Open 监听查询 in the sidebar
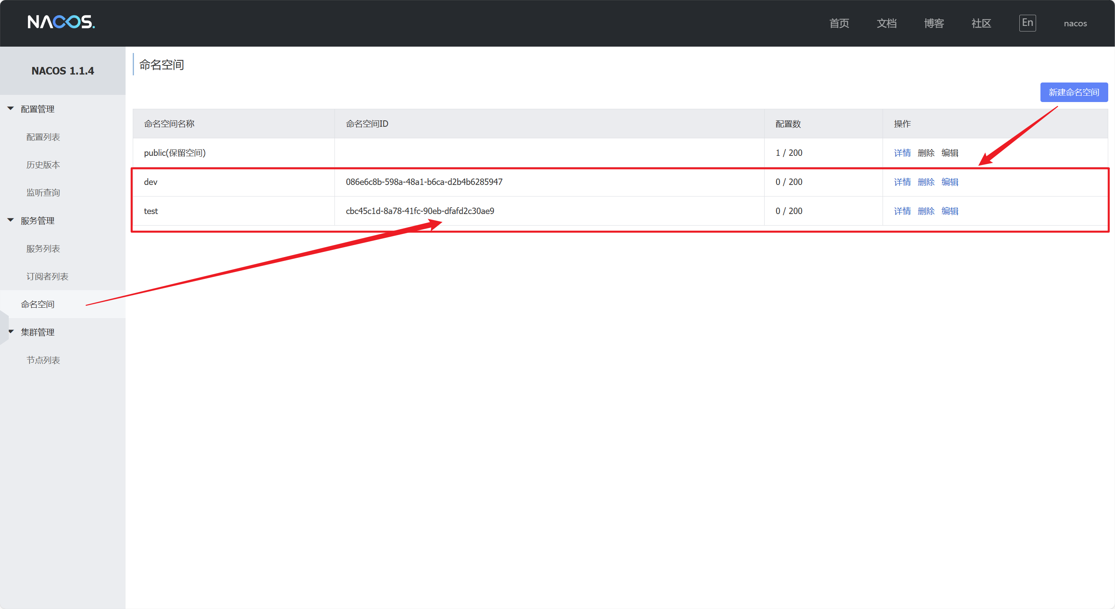Image resolution: width=1115 pixels, height=609 pixels. (x=43, y=193)
